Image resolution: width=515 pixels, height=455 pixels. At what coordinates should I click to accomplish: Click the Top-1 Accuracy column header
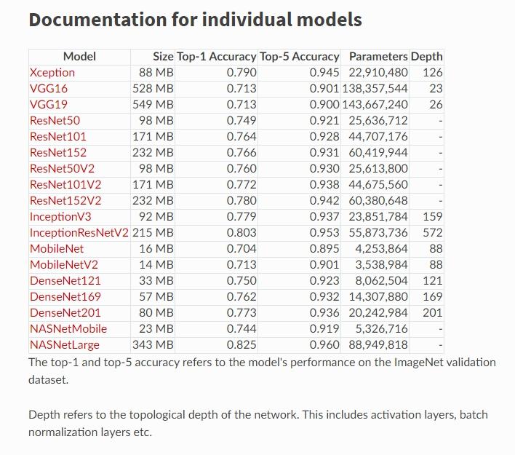point(217,57)
